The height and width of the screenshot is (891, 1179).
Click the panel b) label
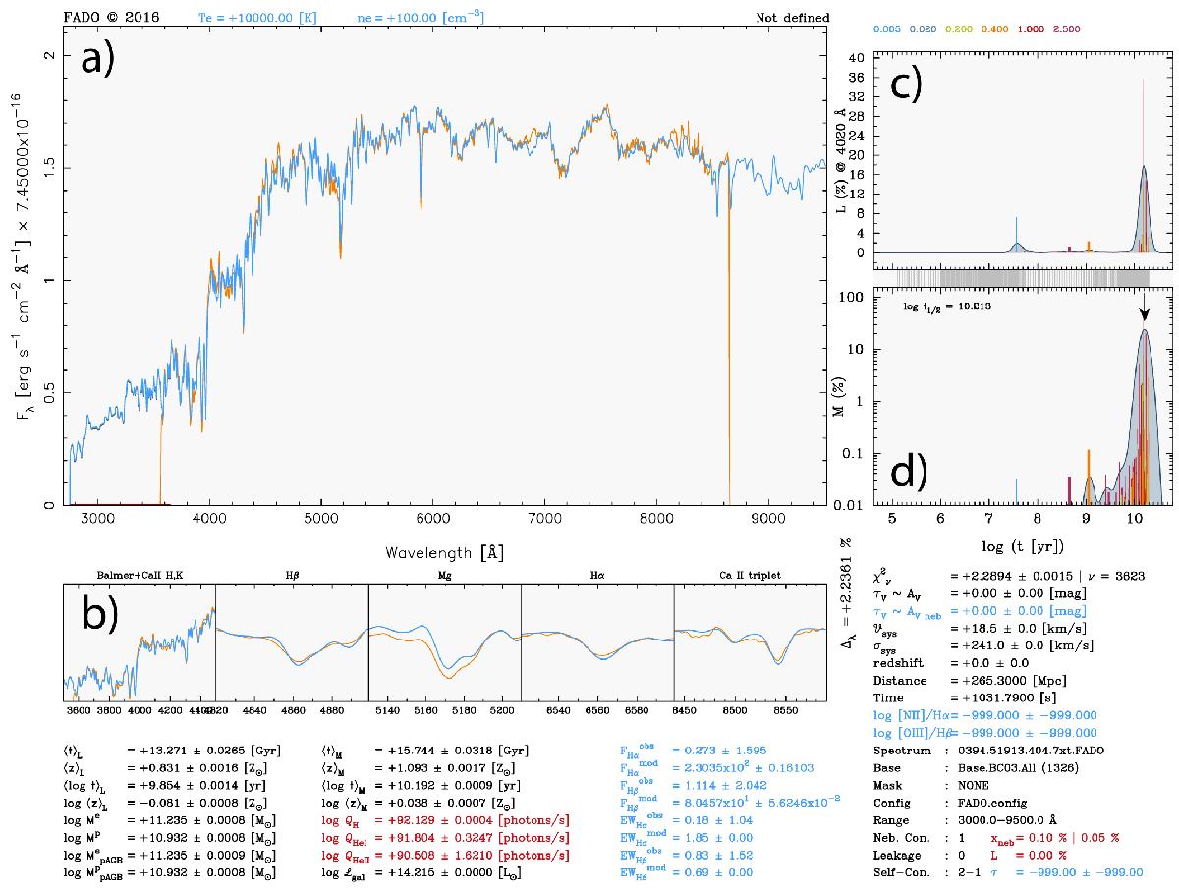click(99, 614)
